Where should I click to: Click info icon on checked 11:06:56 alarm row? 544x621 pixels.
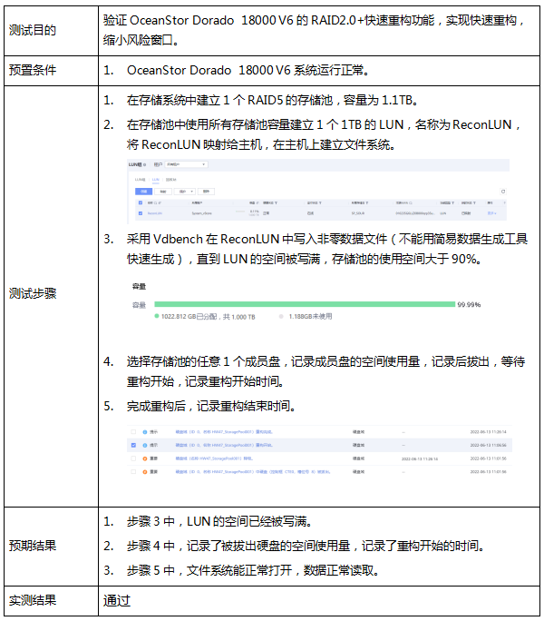145,445
